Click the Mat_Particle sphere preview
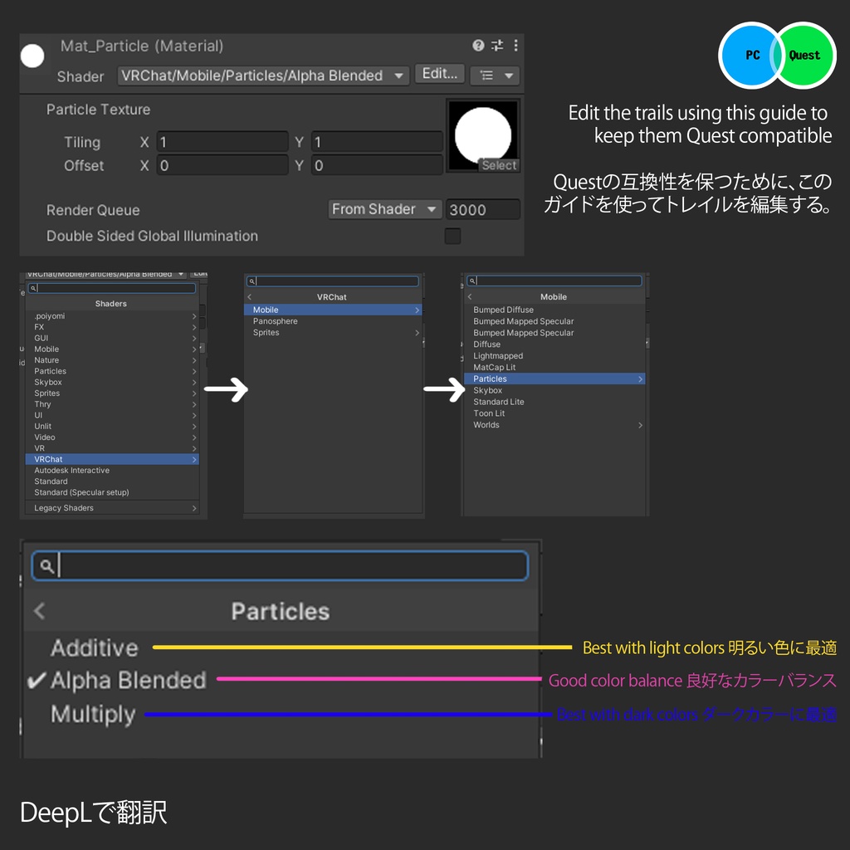 click(32, 56)
